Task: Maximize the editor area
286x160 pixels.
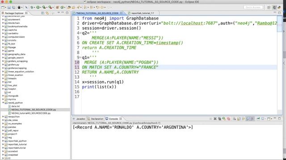Action: click(279, 13)
